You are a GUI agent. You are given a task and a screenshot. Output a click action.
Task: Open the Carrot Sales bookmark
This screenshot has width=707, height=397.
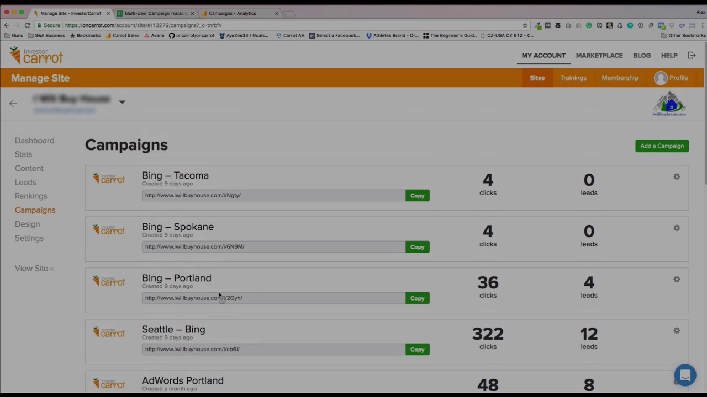coord(123,35)
